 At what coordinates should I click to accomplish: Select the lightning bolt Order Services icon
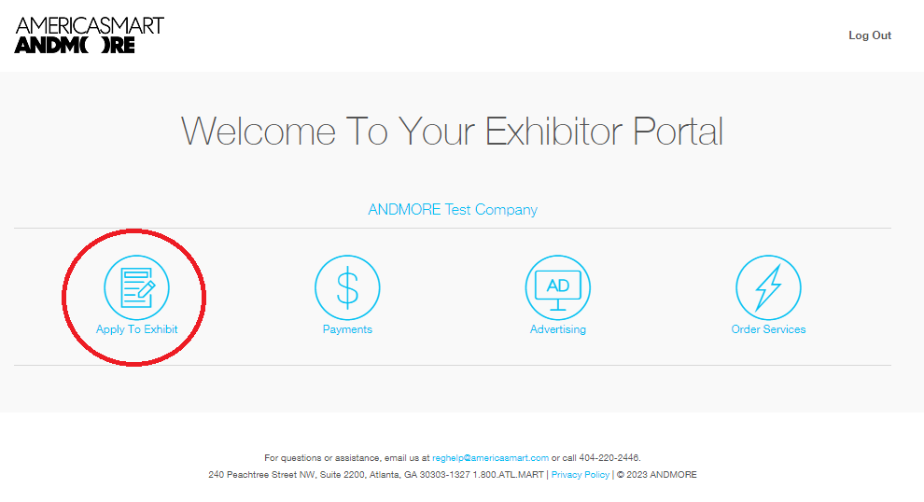coord(768,287)
